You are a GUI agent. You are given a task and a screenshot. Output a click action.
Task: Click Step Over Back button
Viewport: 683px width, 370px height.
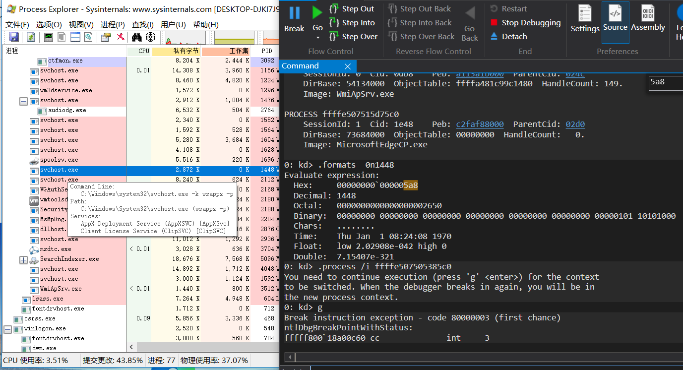(421, 37)
